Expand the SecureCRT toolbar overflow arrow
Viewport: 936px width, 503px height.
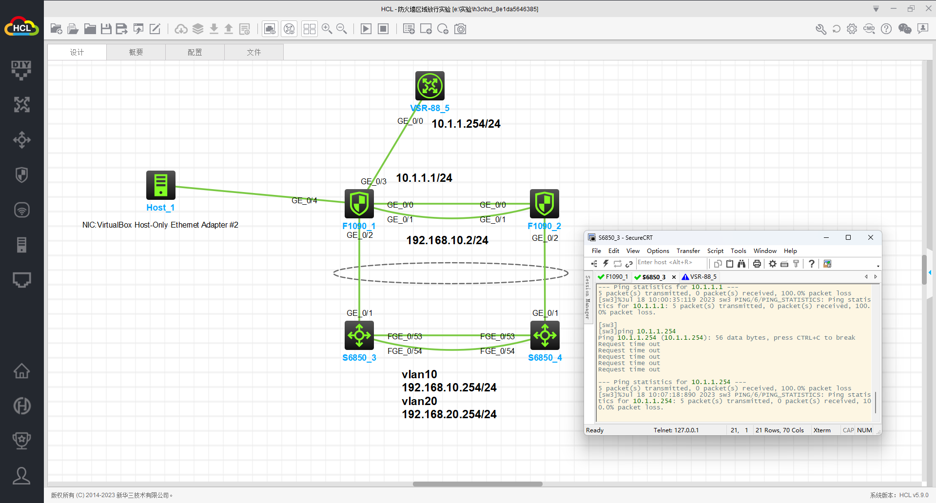878,266
